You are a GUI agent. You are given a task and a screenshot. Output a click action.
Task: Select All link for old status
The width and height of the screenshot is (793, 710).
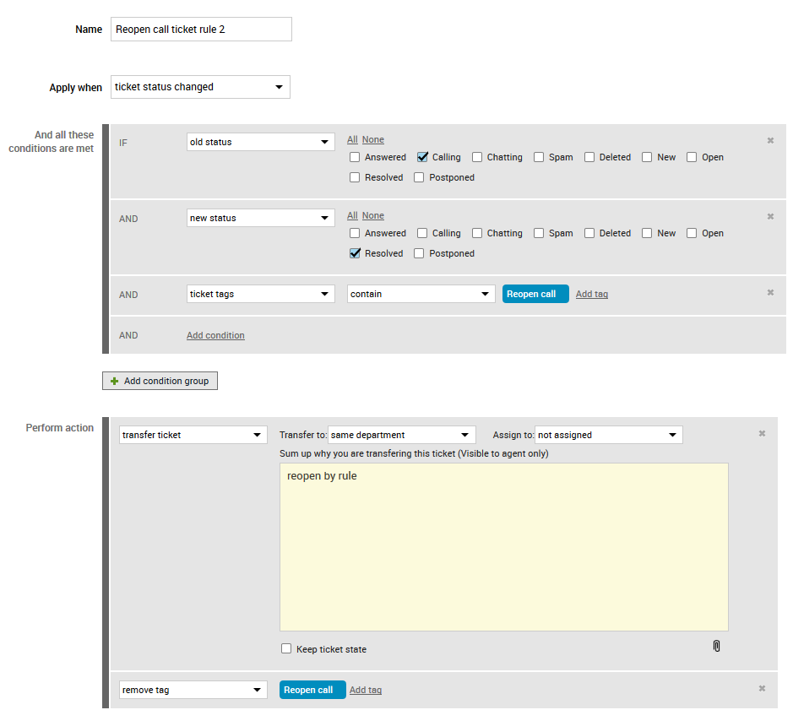click(352, 140)
